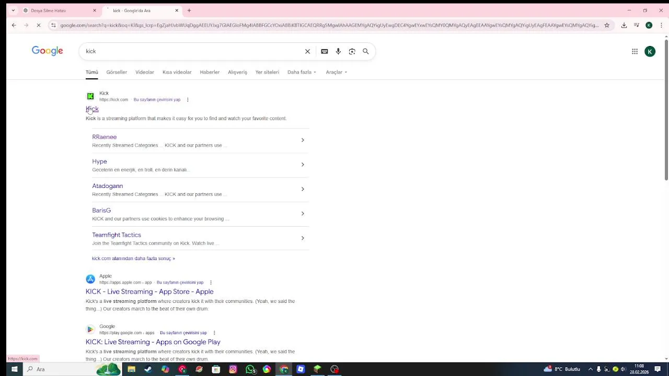
Task: Open Google Lens image search
Action: [352, 51]
